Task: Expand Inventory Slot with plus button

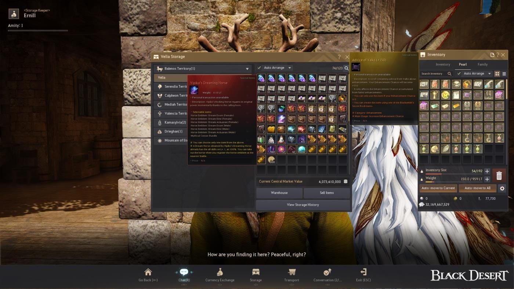Action: pos(487,171)
